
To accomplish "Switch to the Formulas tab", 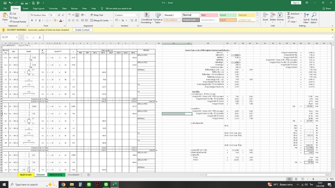I will point(53,8).
